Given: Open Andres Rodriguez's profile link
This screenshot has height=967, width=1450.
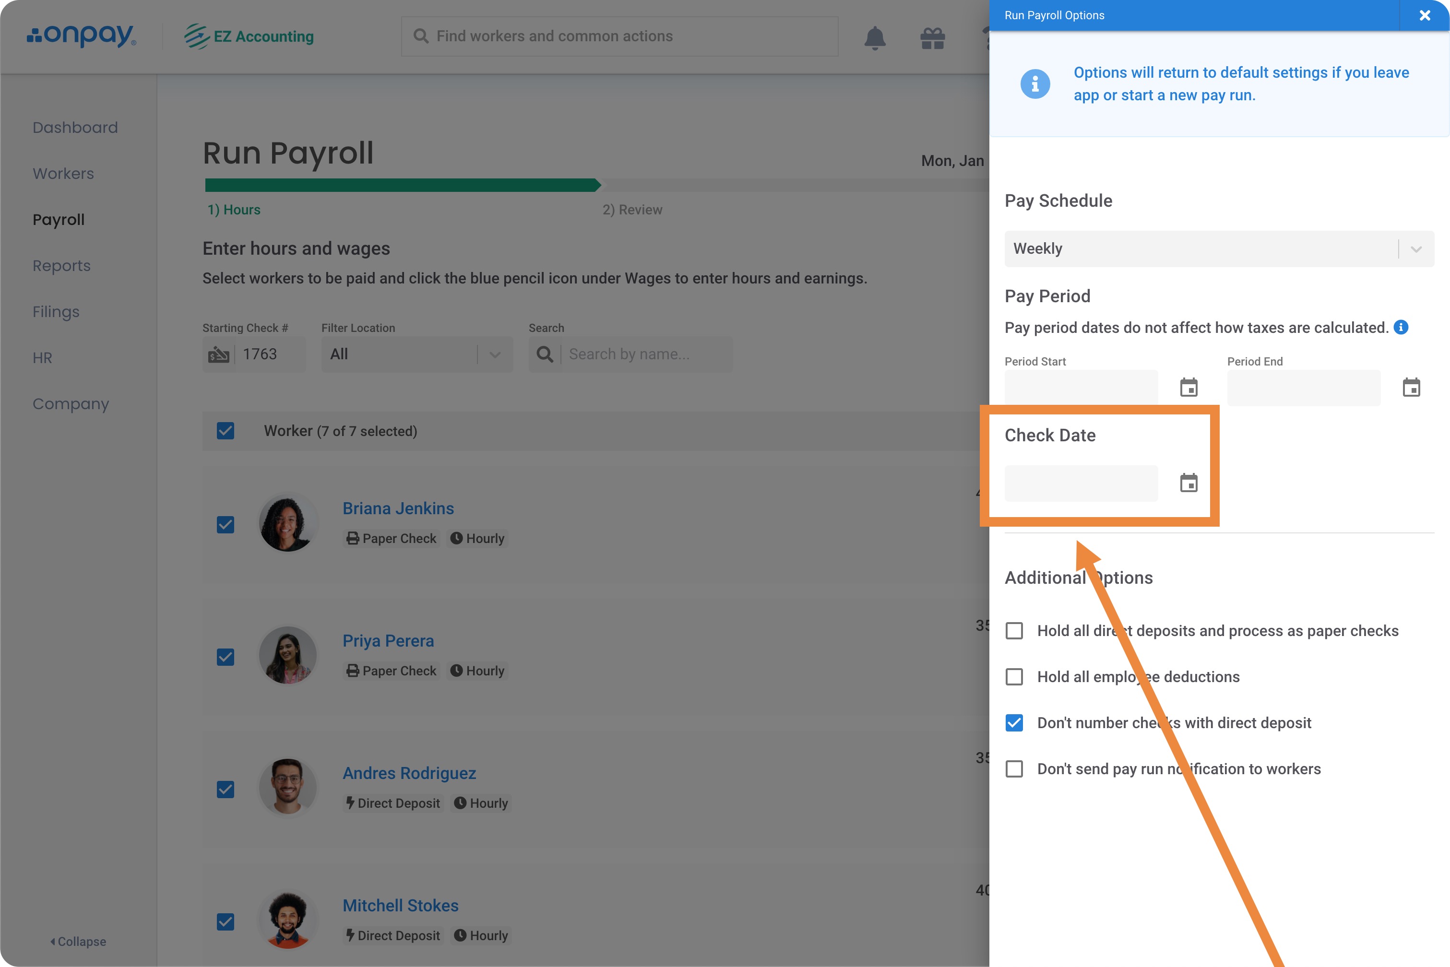Looking at the screenshot, I should click(x=409, y=773).
